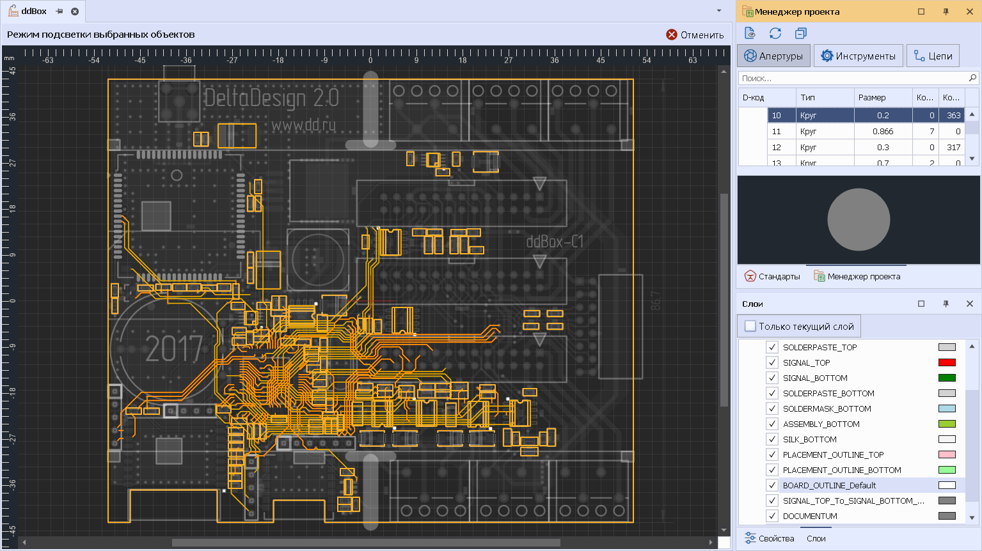Uncheck the SIGNAL_TOP layer checkbox
The width and height of the screenshot is (982, 551).
click(x=772, y=362)
